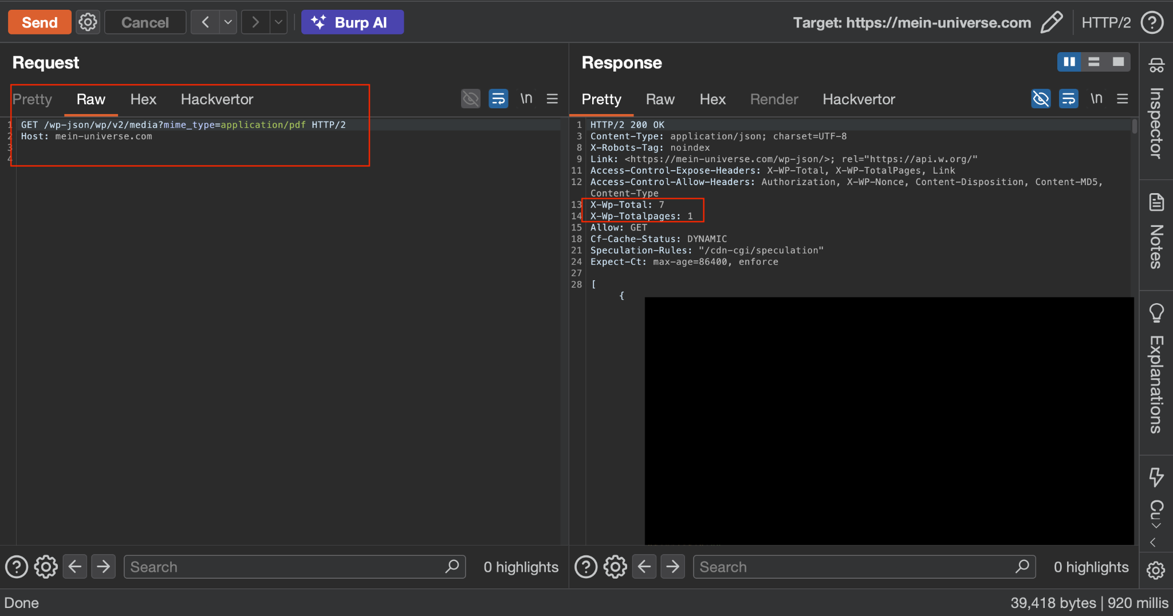Viewport: 1173px width, 616px height.
Task: Switch Request view to Pretty tab
Action: 33,99
